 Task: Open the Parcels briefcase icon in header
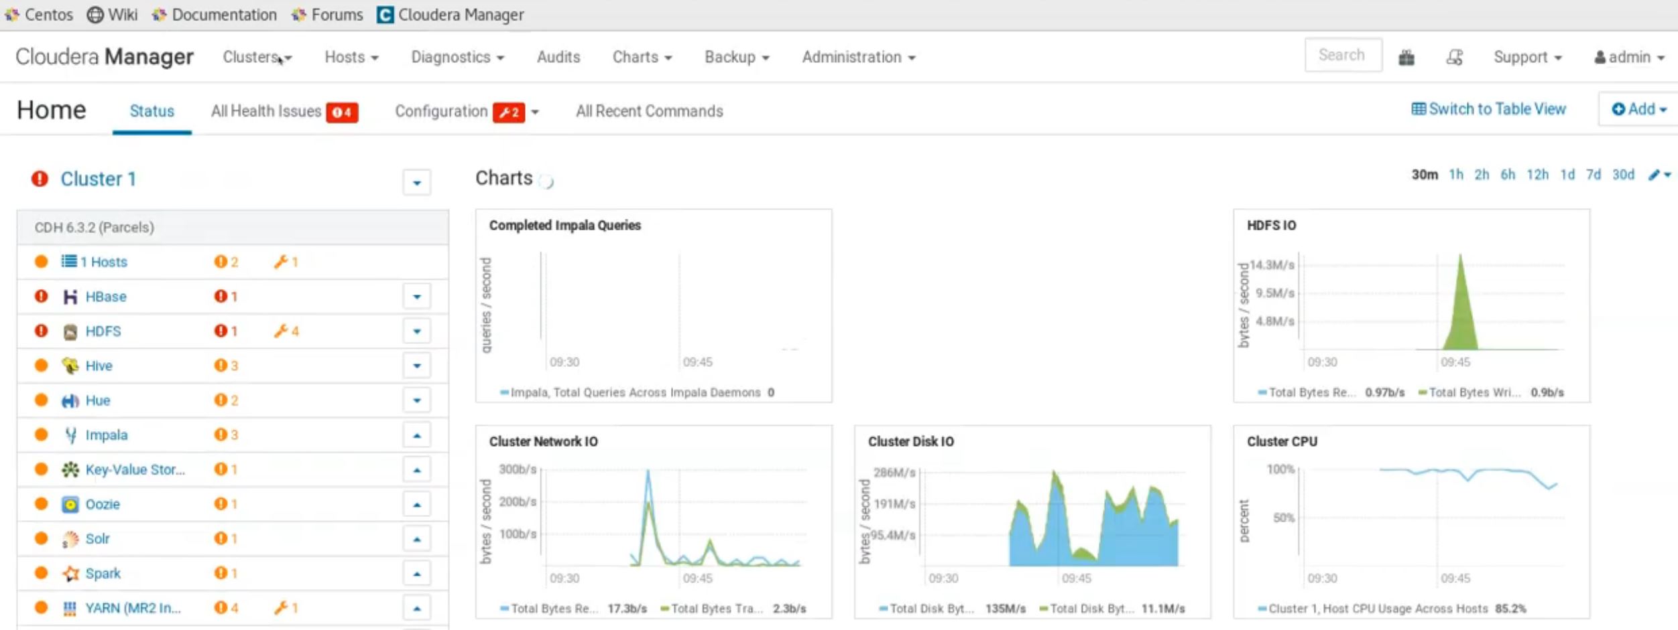pyautogui.click(x=1406, y=58)
